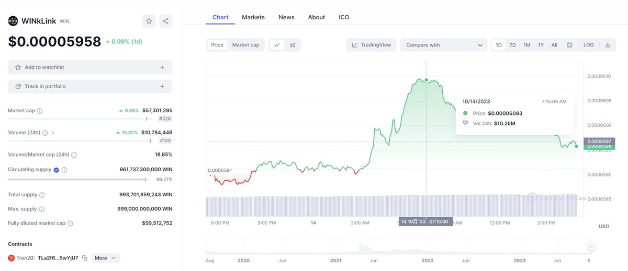Show Market cap info tooltip icon
This screenshot has width=628, height=271.
[x=40, y=111]
